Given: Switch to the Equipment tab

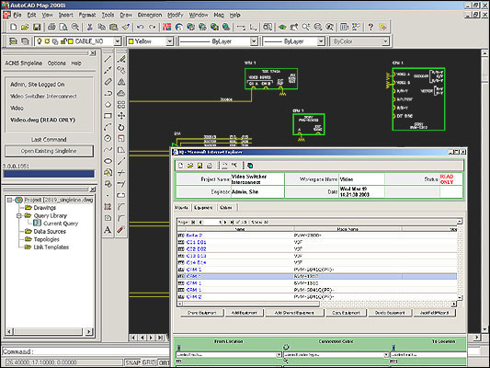Looking at the screenshot, I should (203, 208).
